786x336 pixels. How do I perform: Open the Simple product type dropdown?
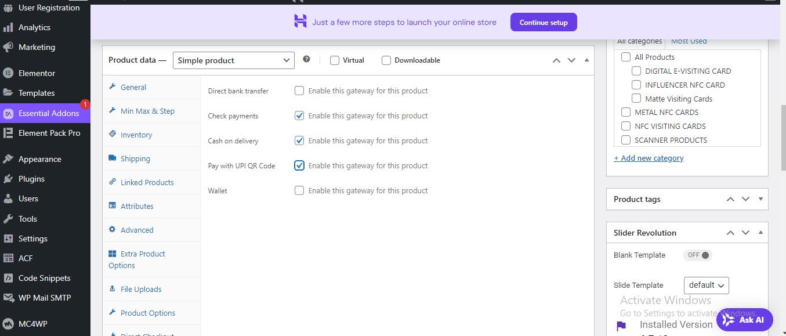point(234,60)
